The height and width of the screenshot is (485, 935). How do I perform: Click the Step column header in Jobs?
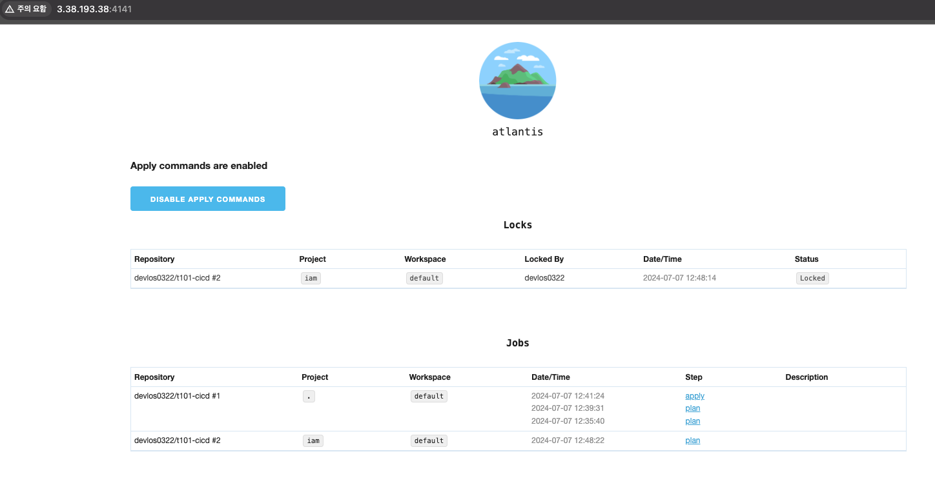tap(694, 377)
